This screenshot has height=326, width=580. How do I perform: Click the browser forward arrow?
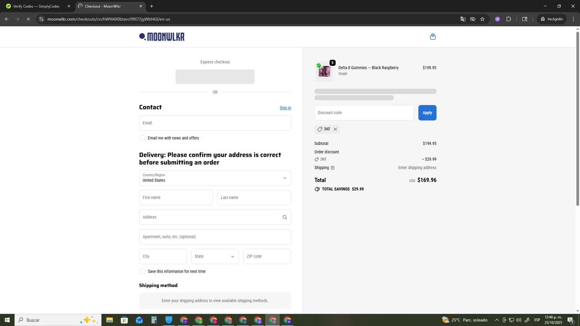click(x=17, y=19)
